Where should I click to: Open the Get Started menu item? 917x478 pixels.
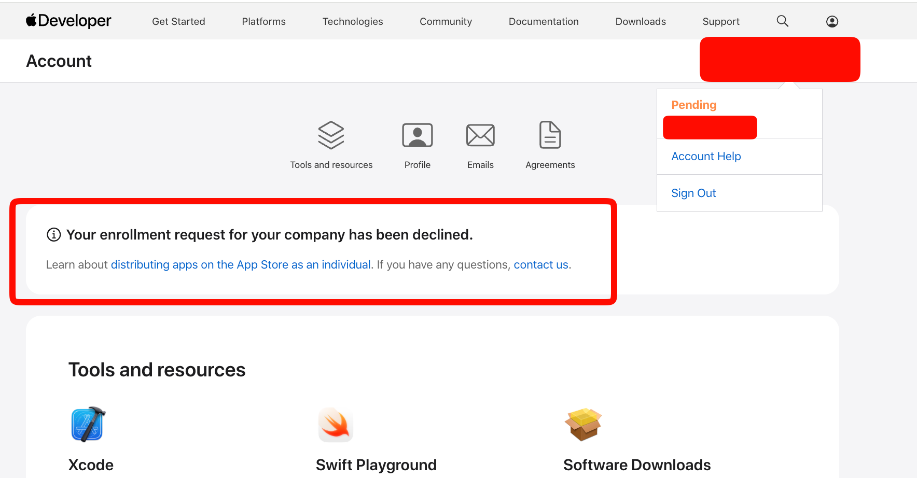tap(178, 21)
